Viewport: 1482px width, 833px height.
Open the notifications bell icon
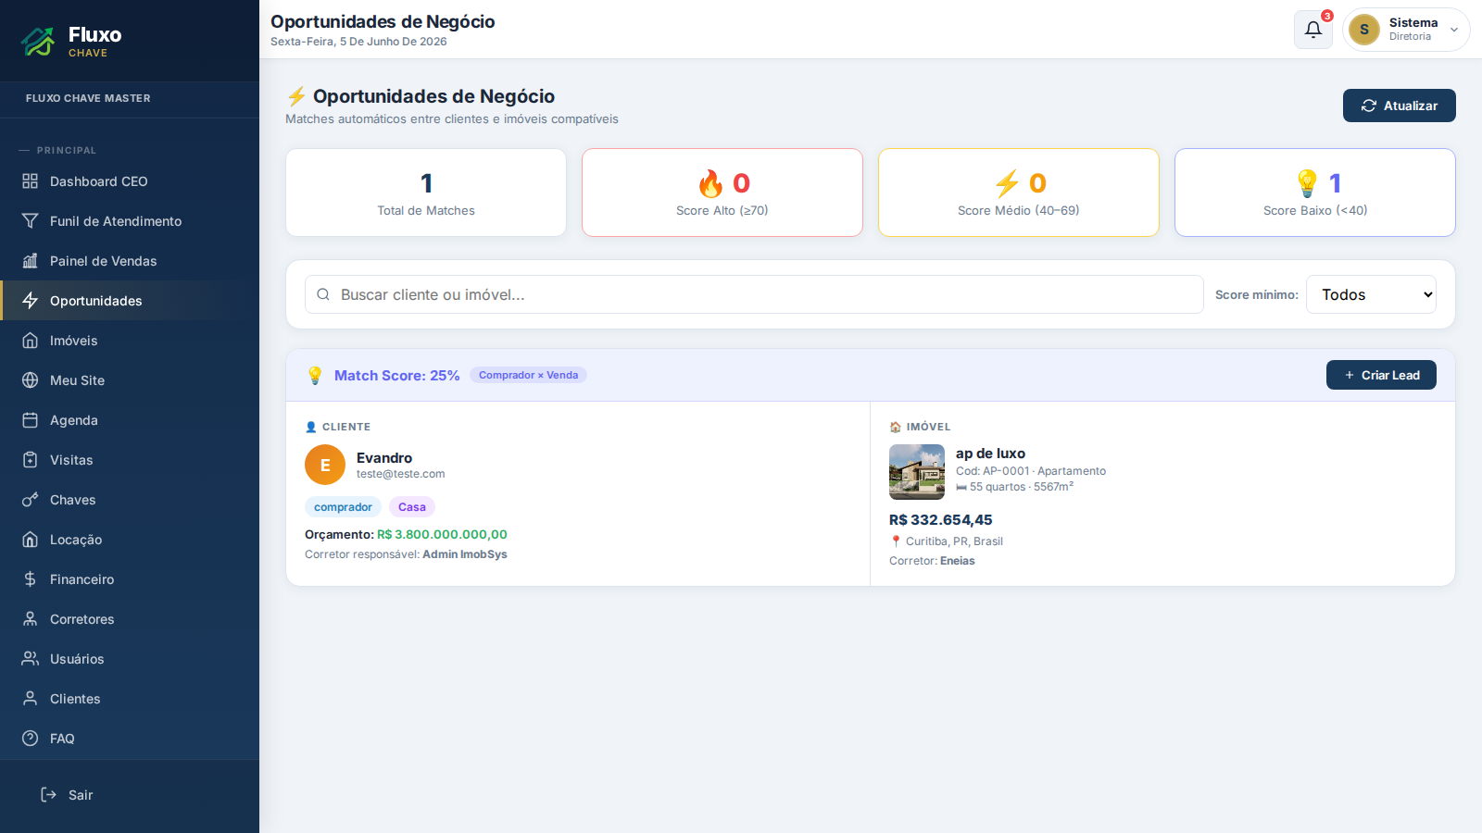pyautogui.click(x=1312, y=30)
